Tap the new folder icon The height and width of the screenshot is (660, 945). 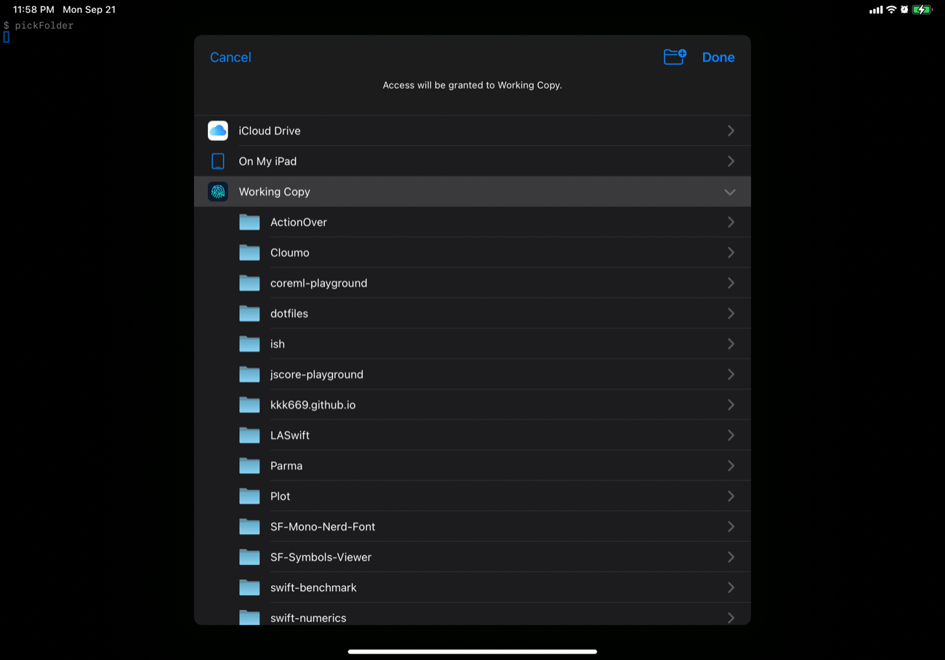pos(675,57)
